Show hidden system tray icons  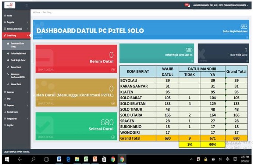pos(191,159)
